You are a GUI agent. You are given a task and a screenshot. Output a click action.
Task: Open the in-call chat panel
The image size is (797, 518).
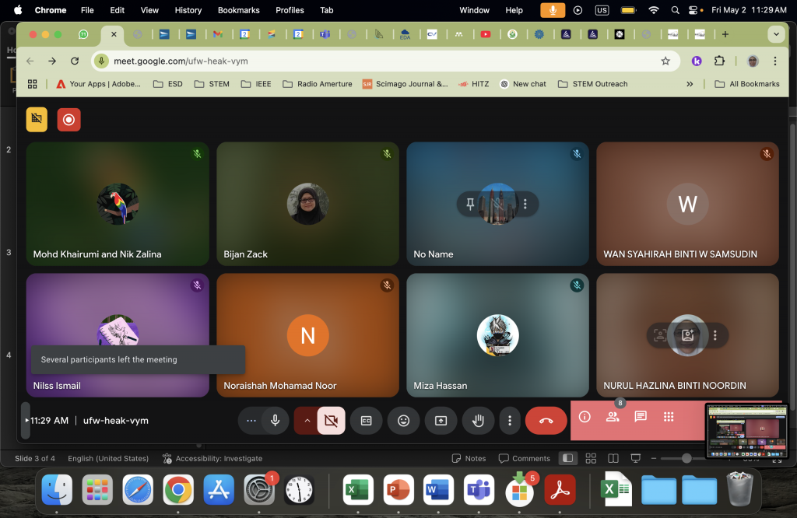point(641,417)
